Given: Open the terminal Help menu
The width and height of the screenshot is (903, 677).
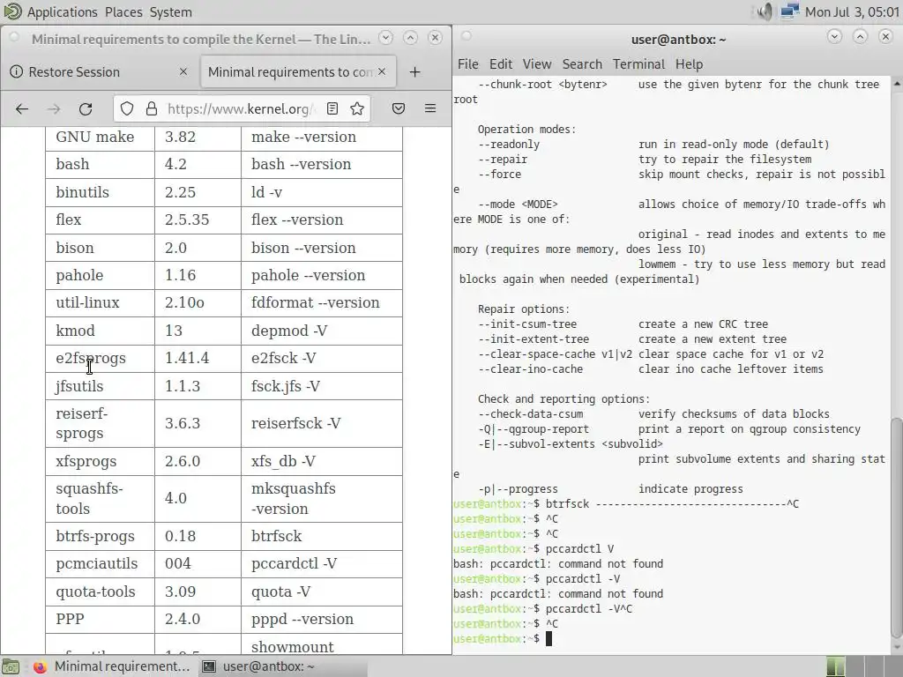Looking at the screenshot, I should [x=689, y=64].
